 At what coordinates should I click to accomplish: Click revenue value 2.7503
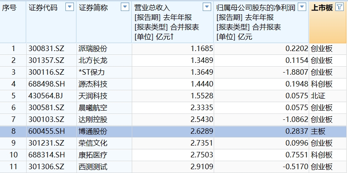[202, 154]
